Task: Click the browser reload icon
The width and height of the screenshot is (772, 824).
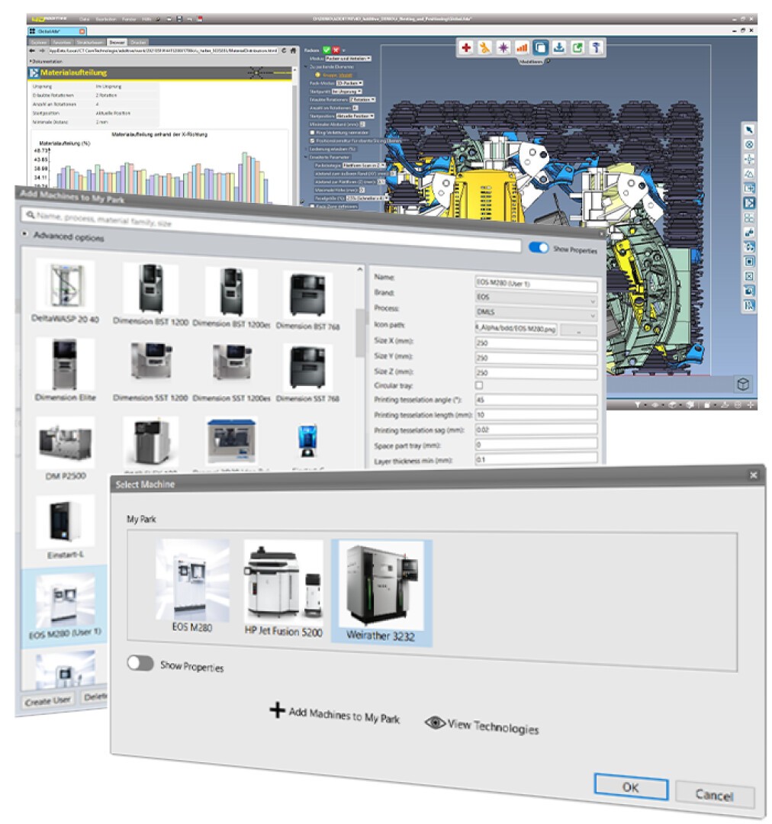Action: click(x=284, y=51)
